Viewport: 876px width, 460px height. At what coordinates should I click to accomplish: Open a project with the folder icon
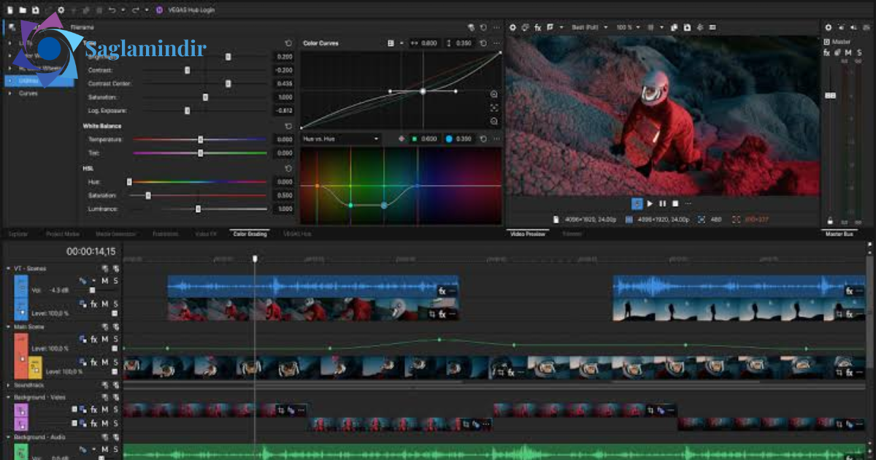pyautogui.click(x=23, y=10)
